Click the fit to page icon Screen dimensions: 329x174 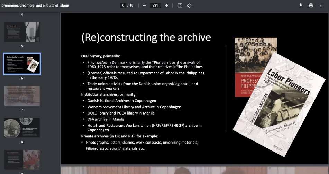coord(180,6)
